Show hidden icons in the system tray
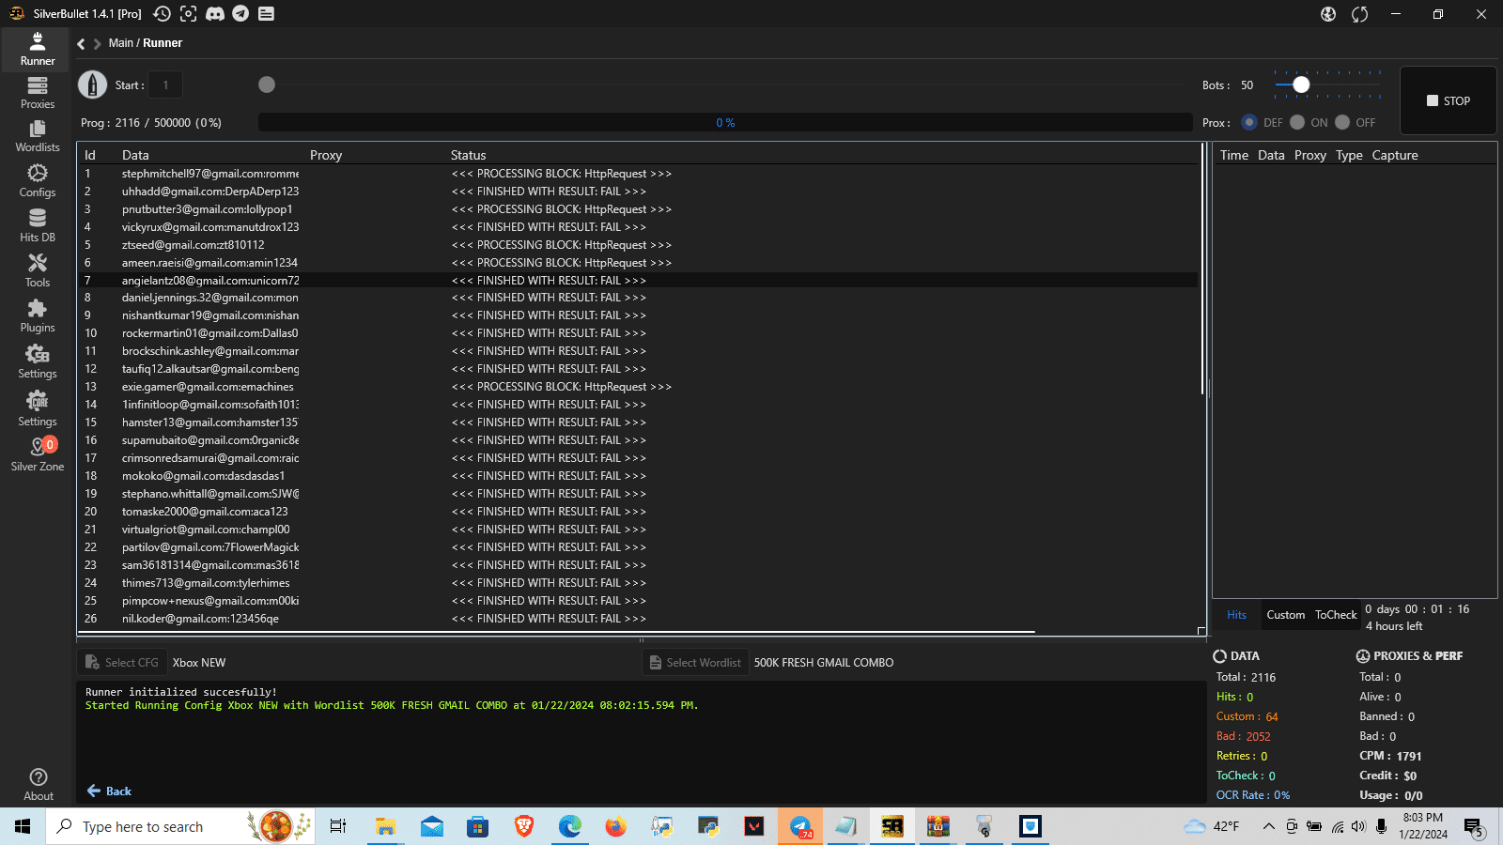 pos(1268,826)
